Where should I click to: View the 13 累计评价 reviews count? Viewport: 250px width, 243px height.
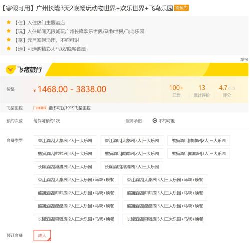click(202, 91)
